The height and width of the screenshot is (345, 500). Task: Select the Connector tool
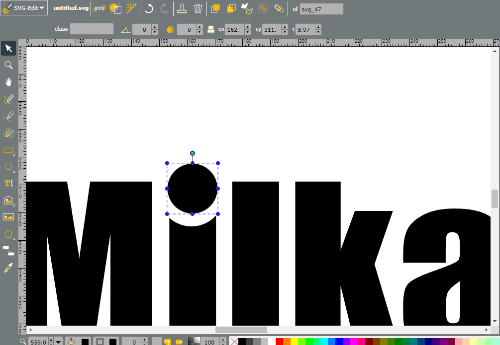[8, 251]
